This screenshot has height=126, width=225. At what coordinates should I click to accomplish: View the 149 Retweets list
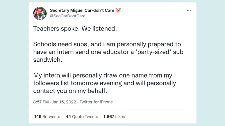point(47,116)
